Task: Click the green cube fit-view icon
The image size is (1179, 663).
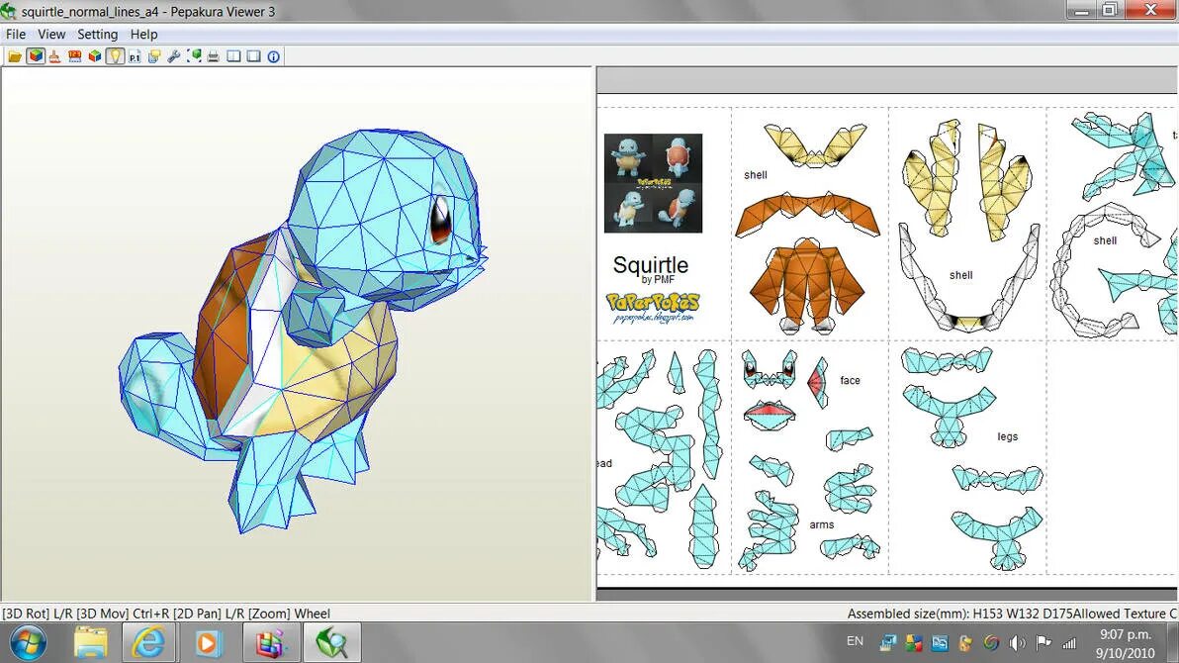Action: coord(194,56)
